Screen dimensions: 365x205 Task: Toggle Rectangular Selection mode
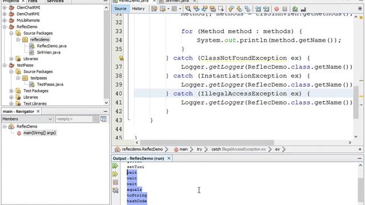221,9
